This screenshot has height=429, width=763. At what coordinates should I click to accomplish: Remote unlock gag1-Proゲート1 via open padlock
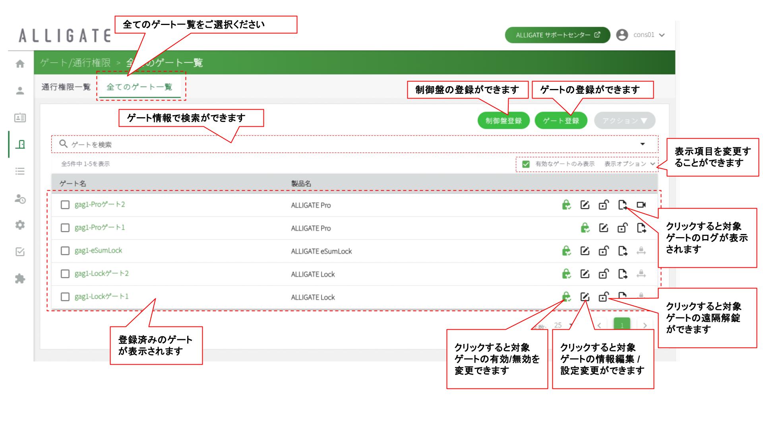[622, 228]
